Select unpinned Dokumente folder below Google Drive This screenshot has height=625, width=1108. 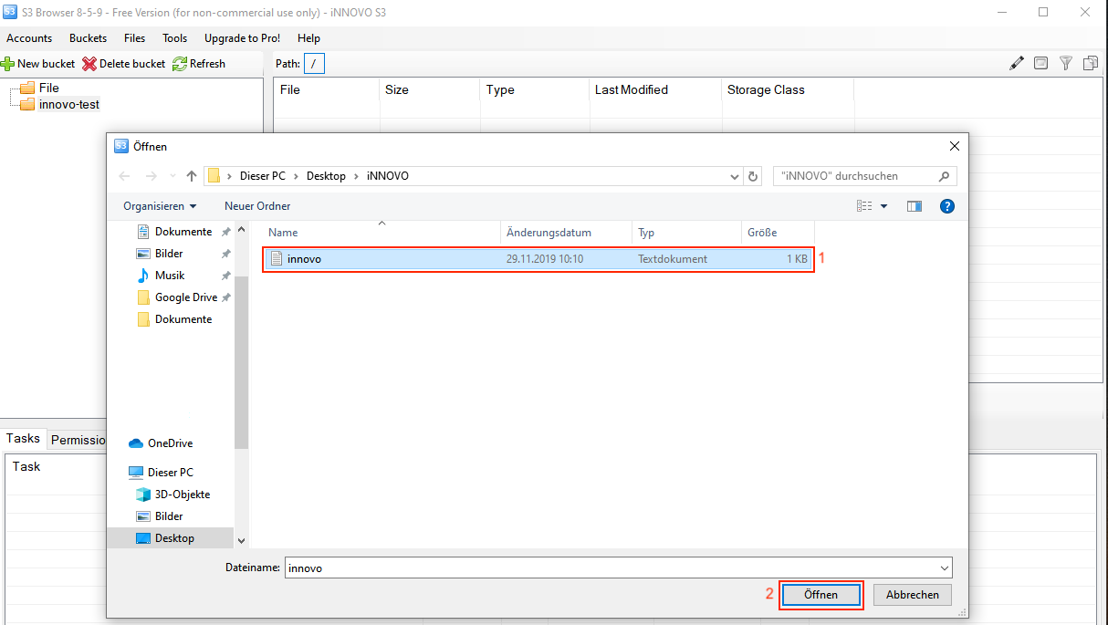pos(183,319)
